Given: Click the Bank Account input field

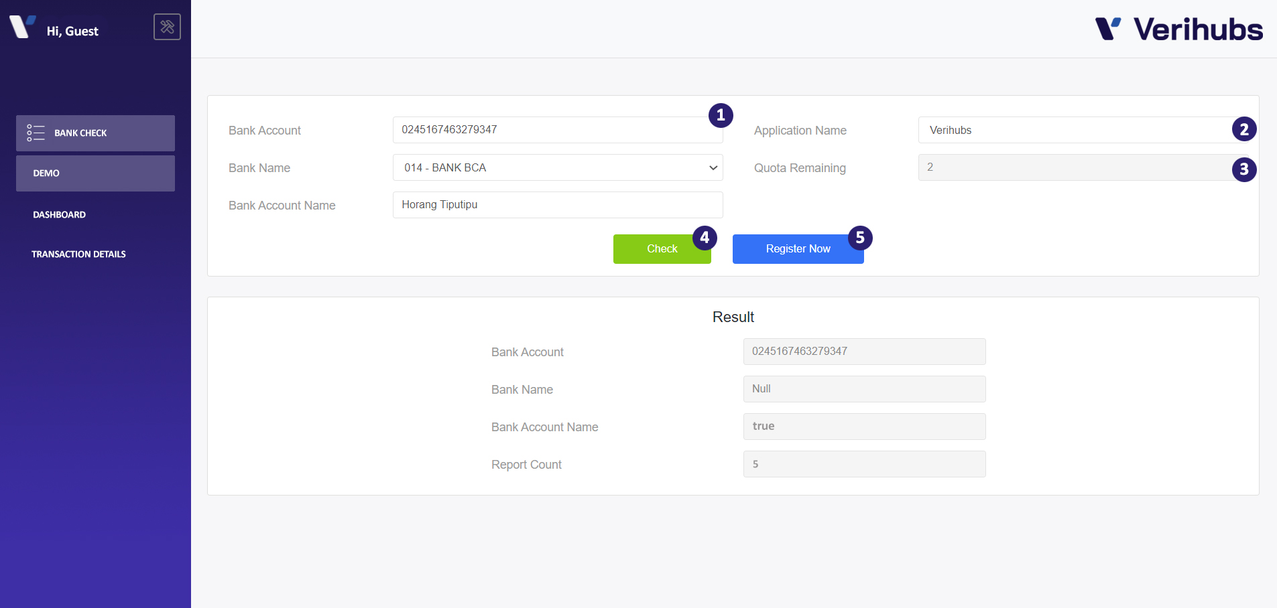Looking at the screenshot, I should coord(558,130).
